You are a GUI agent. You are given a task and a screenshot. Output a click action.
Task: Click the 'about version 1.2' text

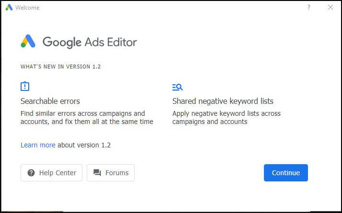84,145
